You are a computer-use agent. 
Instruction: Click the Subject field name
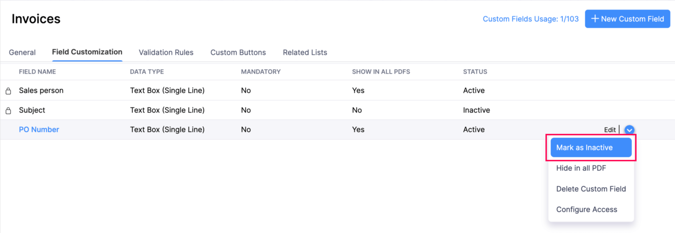[x=32, y=110]
